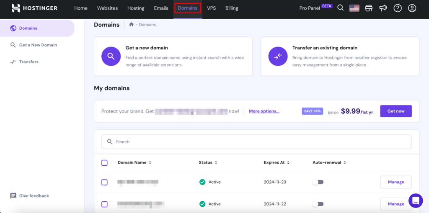Check the select-all domains checkbox
The height and width of the screenshot is (213, 429).
[x=105, y=163]
